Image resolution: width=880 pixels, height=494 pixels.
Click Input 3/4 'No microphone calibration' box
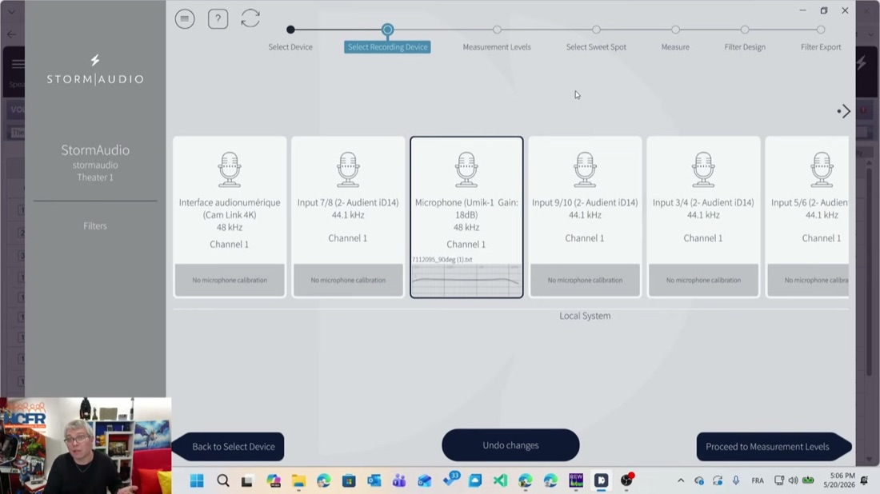pyautogui.click(x=703, y=280)
